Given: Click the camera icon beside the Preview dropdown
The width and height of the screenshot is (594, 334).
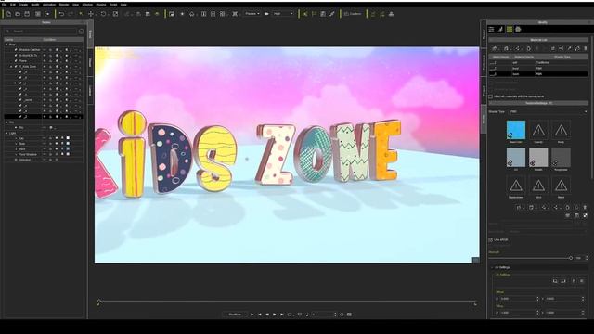Looking at the screenshot, I should [266, 14].
